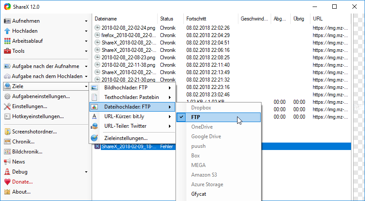Expand the Arbeitsablauf dropdown arrow
The width and height of the screenshot is (365, 201).
pyautogui.click(x=86, y=41)
